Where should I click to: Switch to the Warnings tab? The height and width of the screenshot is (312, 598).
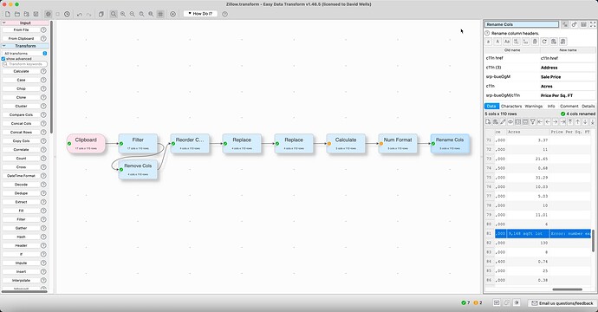coord(534,106)
